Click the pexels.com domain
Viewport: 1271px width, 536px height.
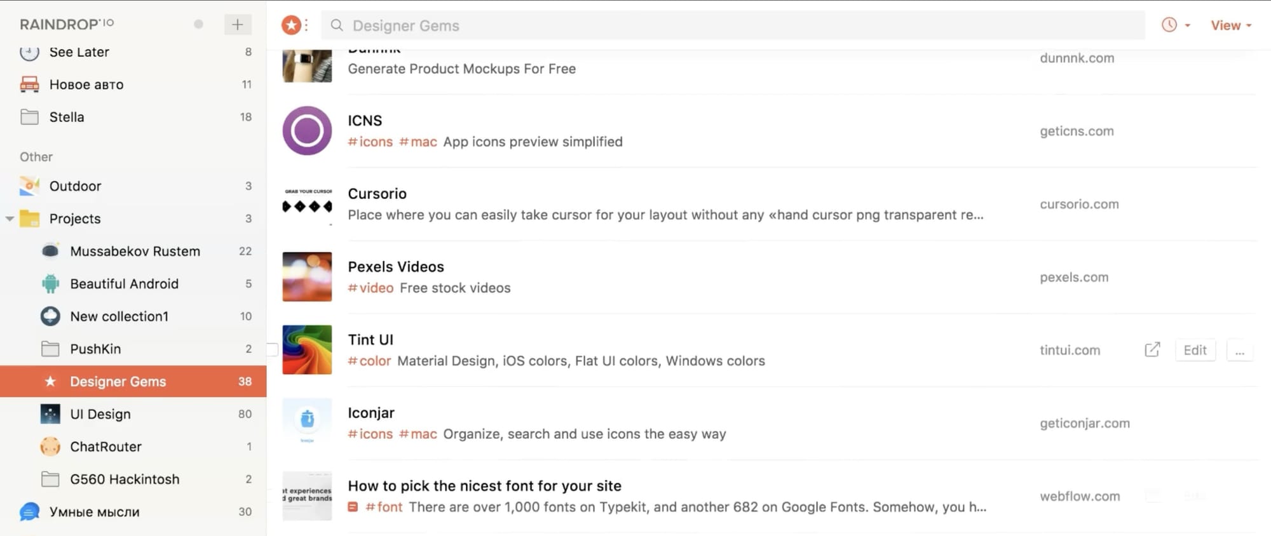1074,277
